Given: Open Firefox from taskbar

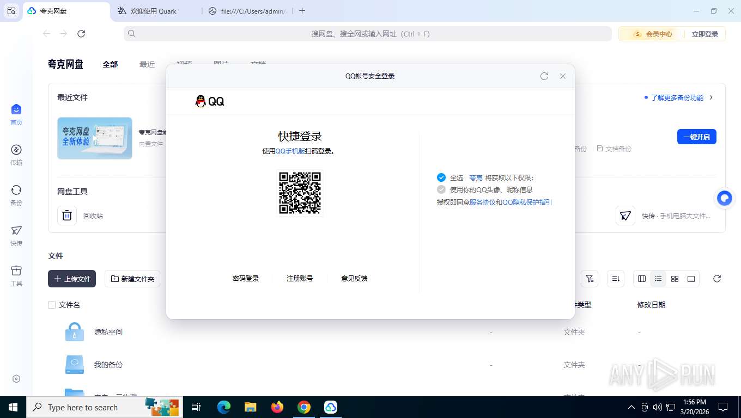Looking at the screenshot, I should (277, 407).
